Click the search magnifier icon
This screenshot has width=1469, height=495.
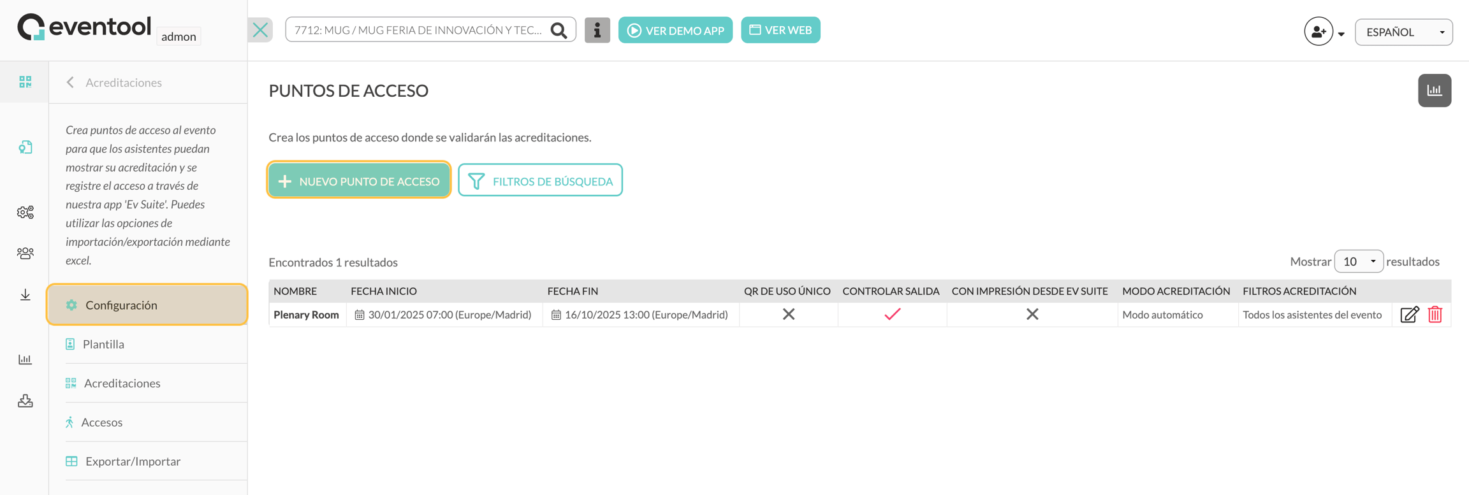point(559,31)
